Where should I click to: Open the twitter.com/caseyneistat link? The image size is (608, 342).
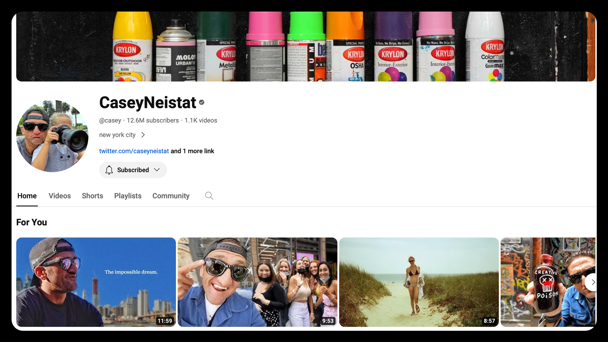[x=134, y=151]
